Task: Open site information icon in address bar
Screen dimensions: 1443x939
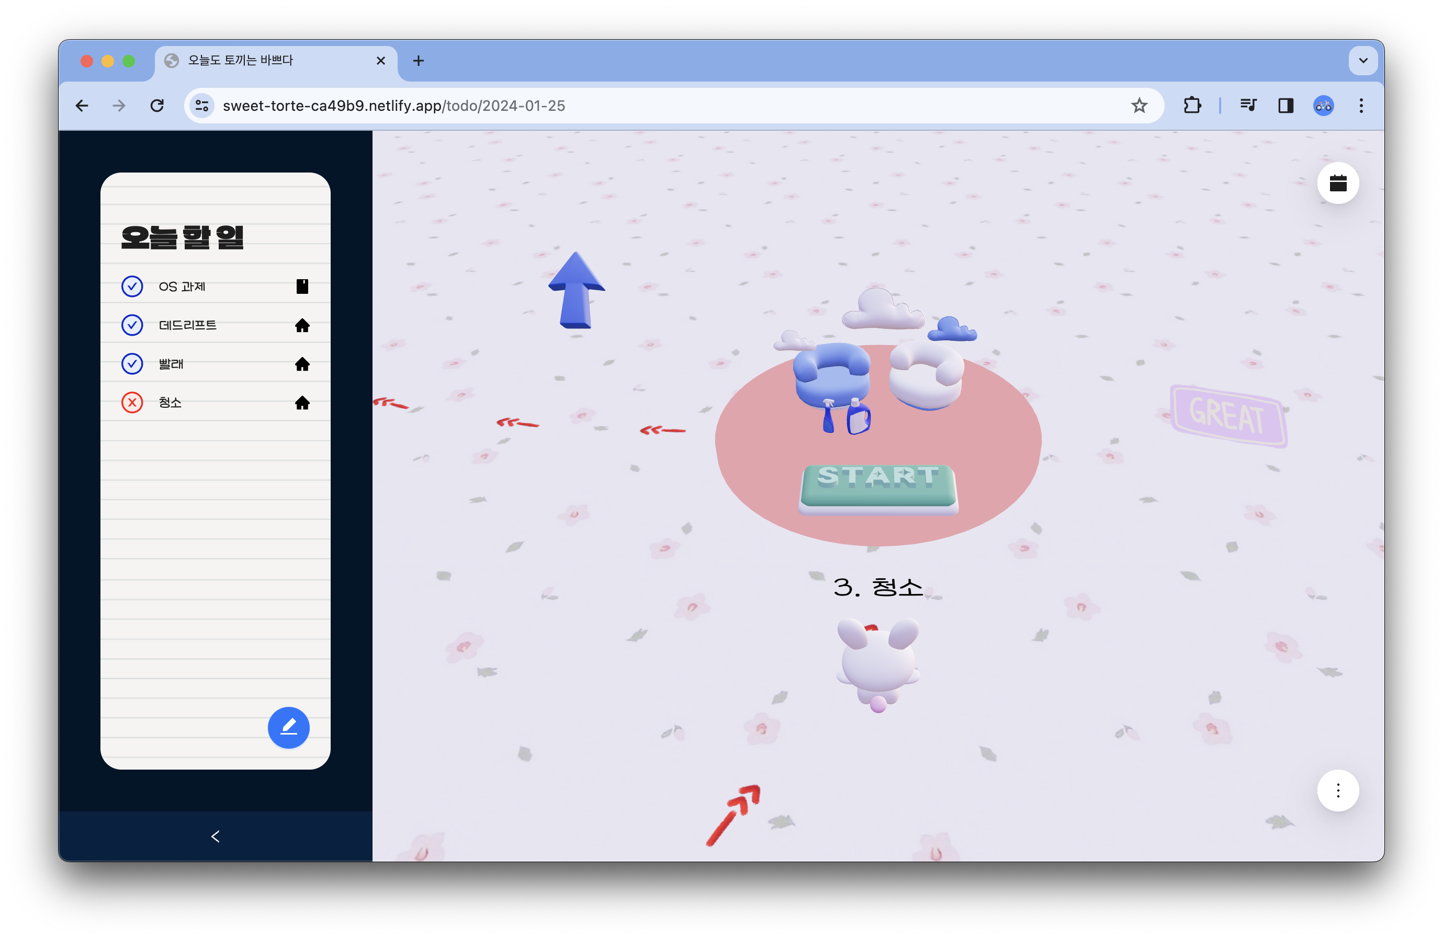Action: point(202,106)
